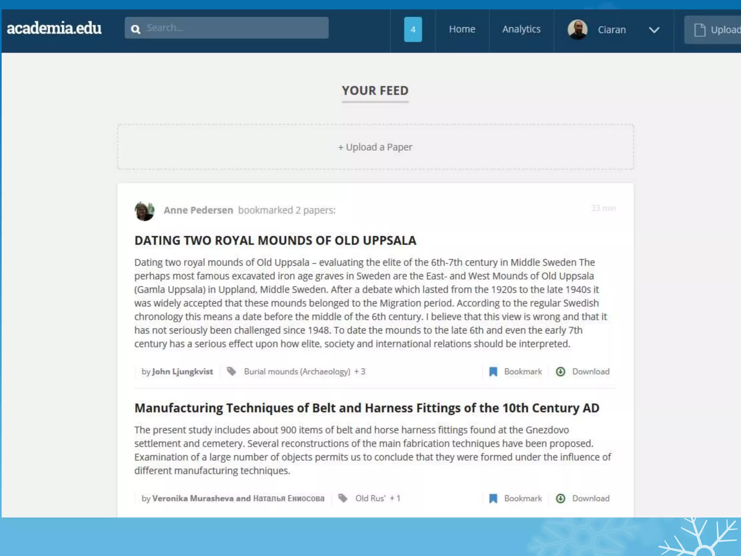
Task: Click Ciaran's profile avatar photo
Action: click(x=577, y=30)
